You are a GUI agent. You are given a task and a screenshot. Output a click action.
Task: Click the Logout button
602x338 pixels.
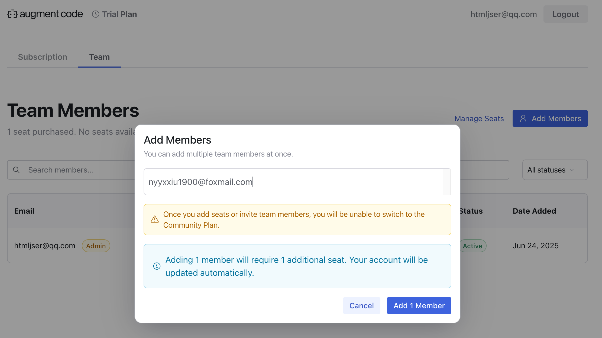pos(565,14)
